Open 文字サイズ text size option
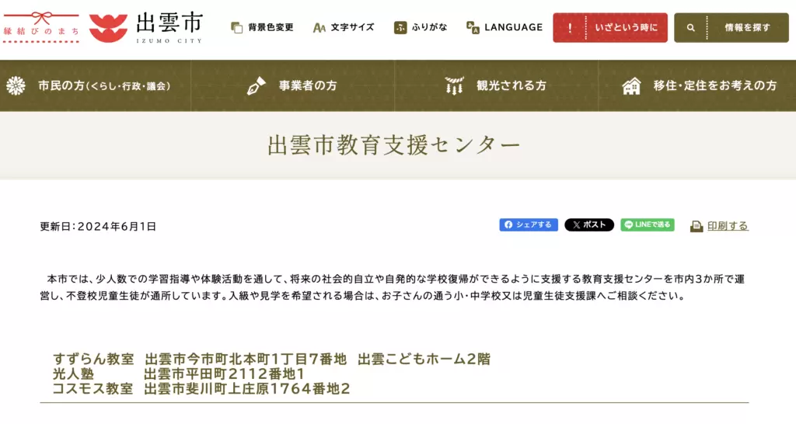Image resolution: width=796 pixels, height=424 pixels. coord(344,27)
